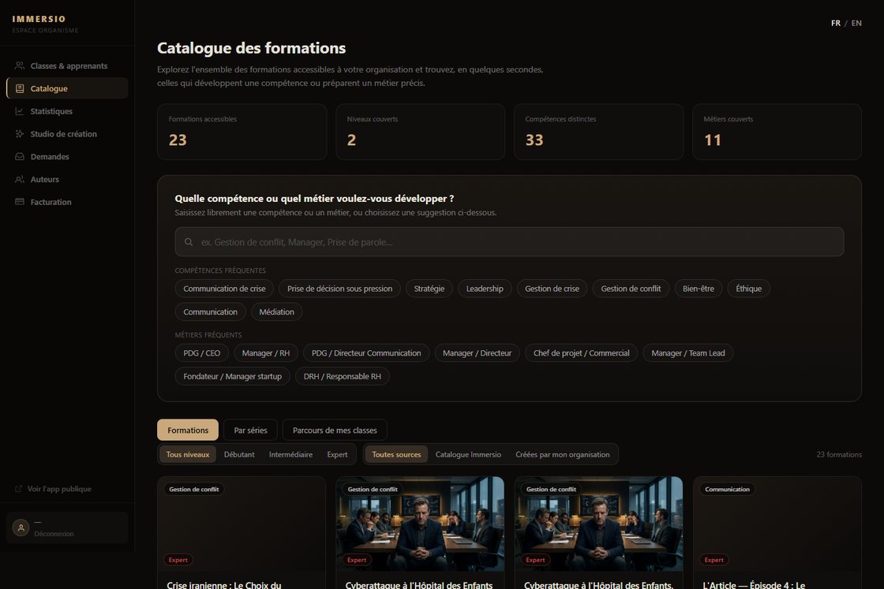Image resolution: width=884 pixels, height=589 pixels.
Task: Choose Chef de projet / Commercial chip
Action: pyautogui.click(x=581, y=353)
